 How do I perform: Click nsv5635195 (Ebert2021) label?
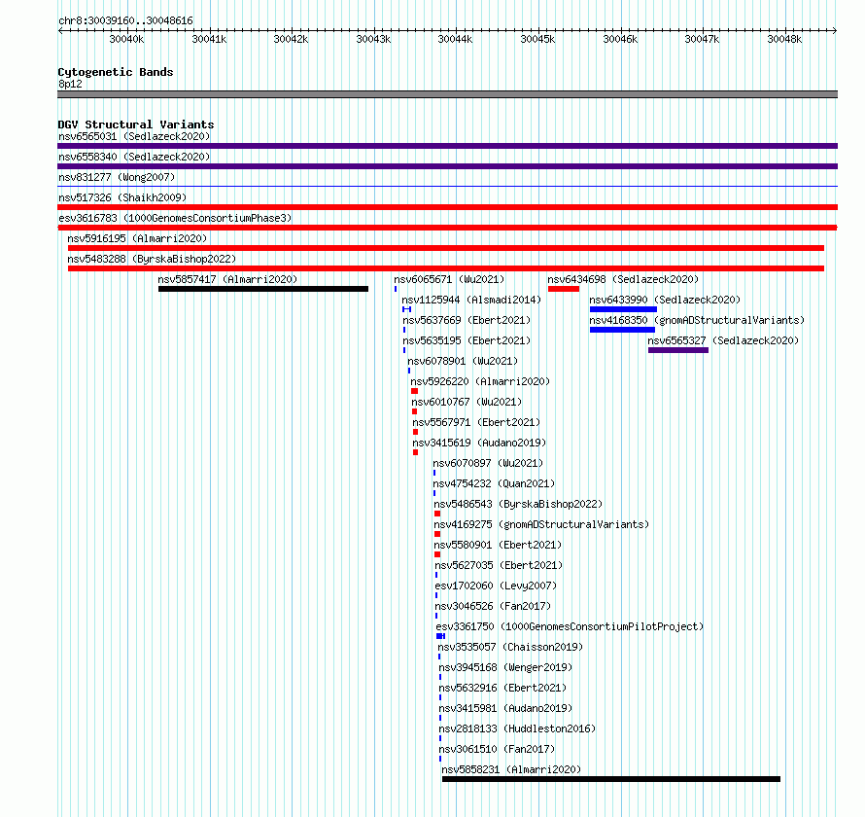pyautogui.click(x=467, y=340)
